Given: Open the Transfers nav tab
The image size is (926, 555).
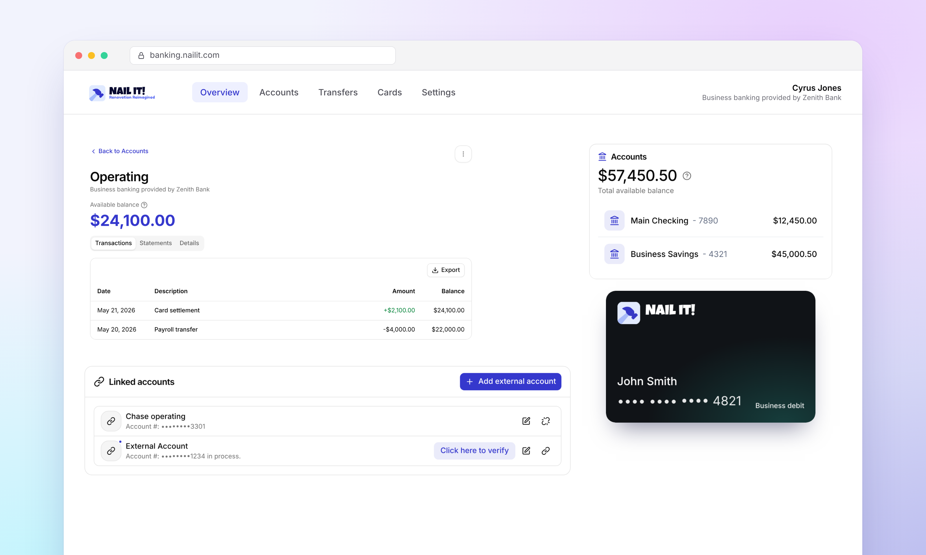Looking at the screenshot, I should [x=338, y=92].
